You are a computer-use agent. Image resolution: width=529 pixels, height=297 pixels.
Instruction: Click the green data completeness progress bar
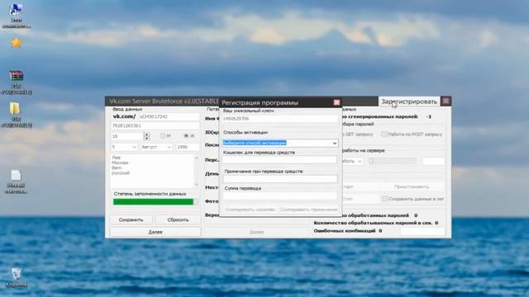click(155, 201)
